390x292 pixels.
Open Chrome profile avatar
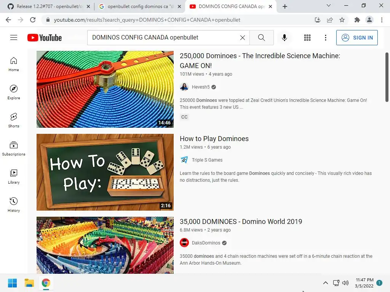[369, 20]
